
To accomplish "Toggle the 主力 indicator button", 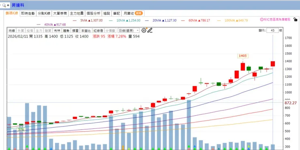I will (x=39, y=30).
